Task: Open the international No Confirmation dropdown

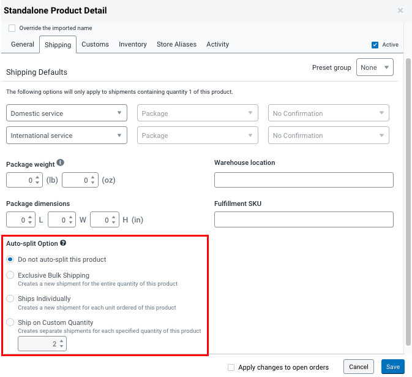Action: pos(329,135)
